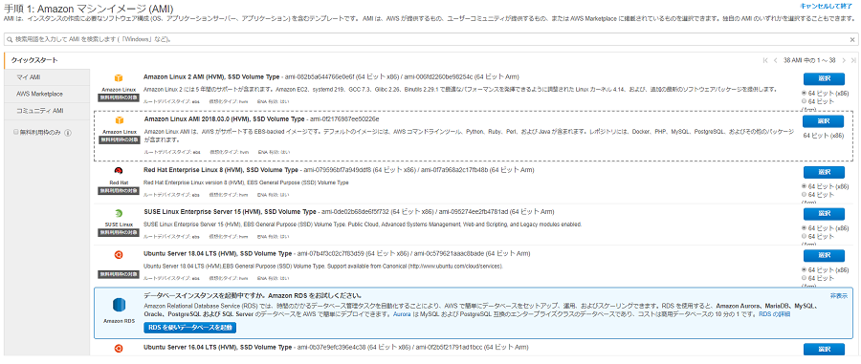
Task: Select 64 ビット (x86) for SUSE Linux Enterprise Server
Action: [805, 228]
